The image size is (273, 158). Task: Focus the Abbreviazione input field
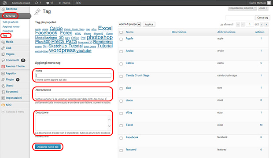73,95
